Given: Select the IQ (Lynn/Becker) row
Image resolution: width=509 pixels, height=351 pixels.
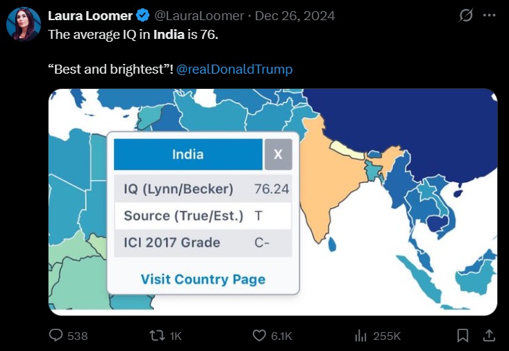Looking at the screenshot, I should [203, 189].
